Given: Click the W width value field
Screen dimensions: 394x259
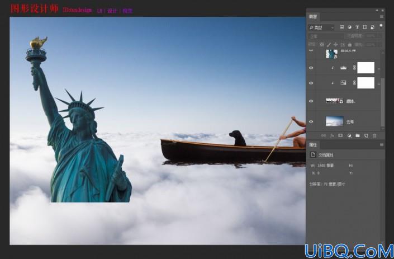Looking at the screenshot, I should [325, 166].
